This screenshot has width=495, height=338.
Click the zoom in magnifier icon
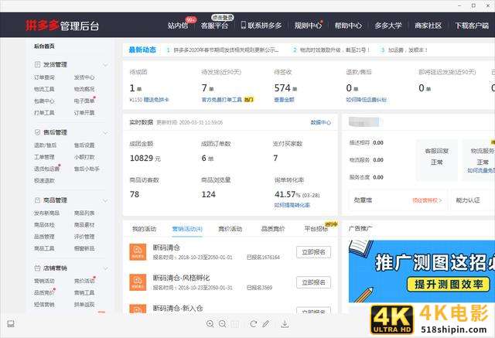[x=210, y=324]
